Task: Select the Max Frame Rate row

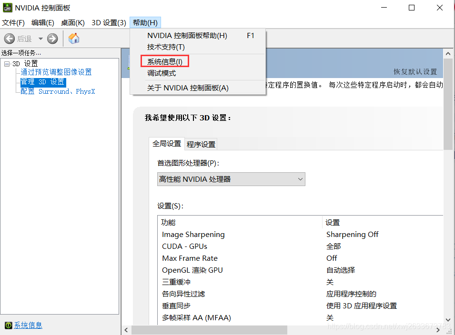Action: pos(300,258)
